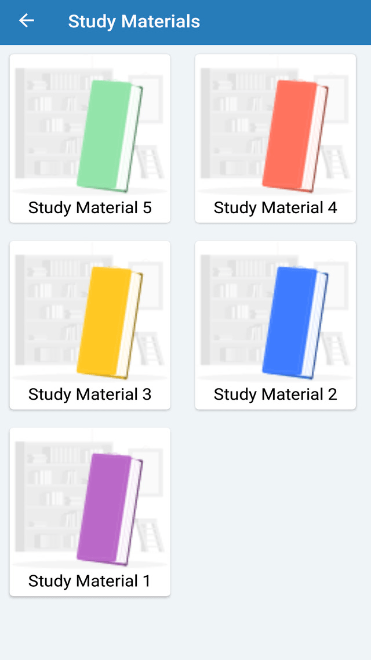Open Study Material 5
Image resolution: width=371 pixels, height=660 pixels.
click(x=90, y=138)
